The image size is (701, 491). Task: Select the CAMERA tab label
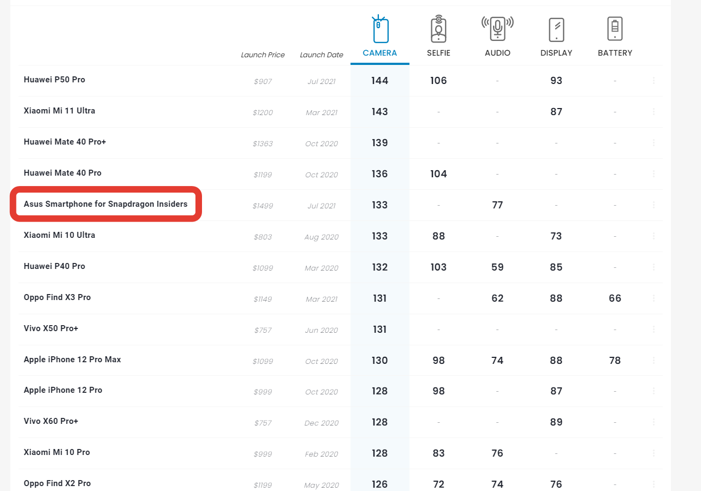coord(380,53)
